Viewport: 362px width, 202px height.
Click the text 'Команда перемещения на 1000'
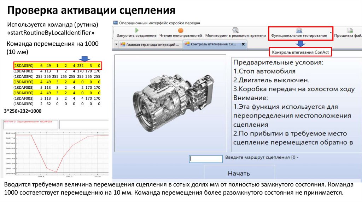pos(53,44)
